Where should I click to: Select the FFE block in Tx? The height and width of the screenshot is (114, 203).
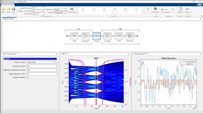(x=74, y=36)
